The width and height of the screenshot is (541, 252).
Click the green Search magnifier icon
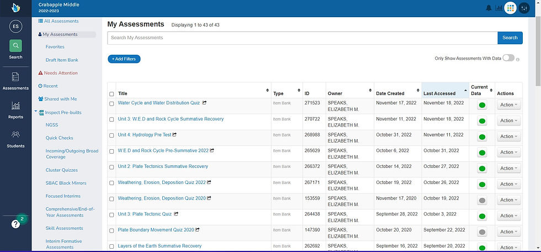(x=15, y=45)
